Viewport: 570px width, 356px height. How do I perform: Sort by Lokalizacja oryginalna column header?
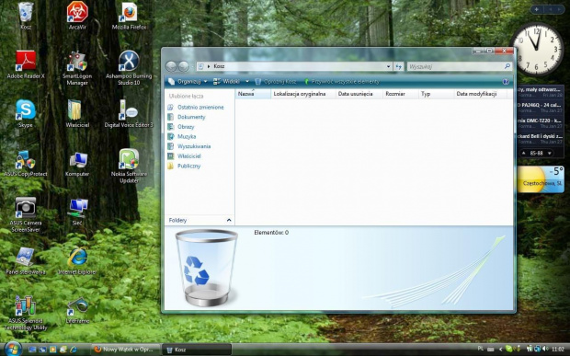pos(302,94)
